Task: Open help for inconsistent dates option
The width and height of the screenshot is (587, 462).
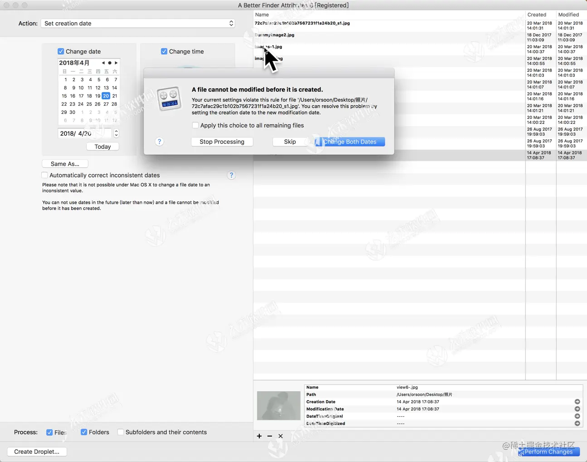Action: pos(231,175)
